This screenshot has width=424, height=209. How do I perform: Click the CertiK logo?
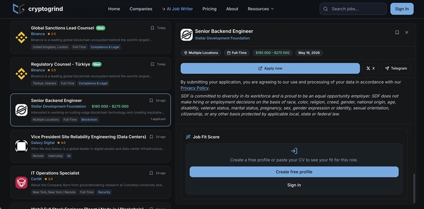pos(21,183)
